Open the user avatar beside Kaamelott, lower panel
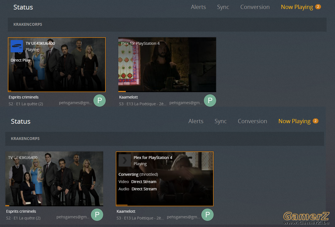Image resolution: width=335 pixels, height=227 pixels. coord(207,215)
